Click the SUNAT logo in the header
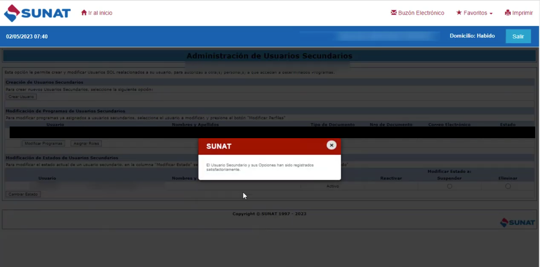The height and width of the screenshot is (267, 540). click(x=37, y=13)
